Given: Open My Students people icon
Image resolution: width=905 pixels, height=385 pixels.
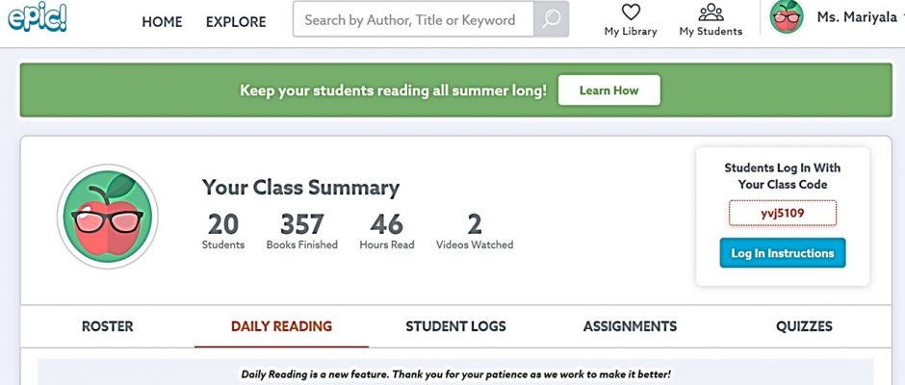Looking at the screenshot, I should [711, 13].
